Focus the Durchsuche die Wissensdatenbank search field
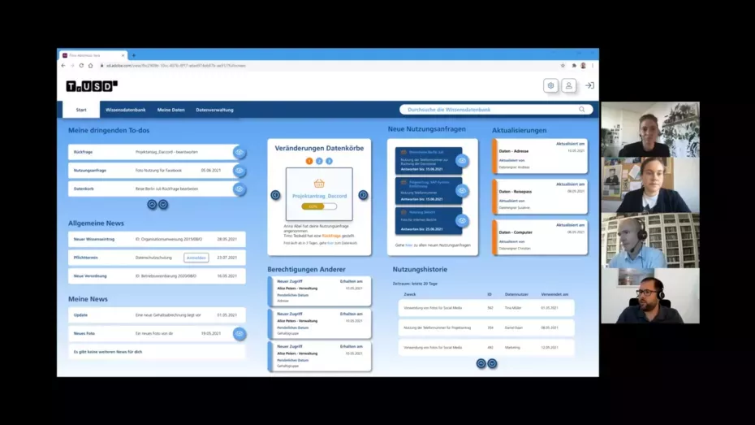Screen dimensions: 755x425 tap(487, 110)
